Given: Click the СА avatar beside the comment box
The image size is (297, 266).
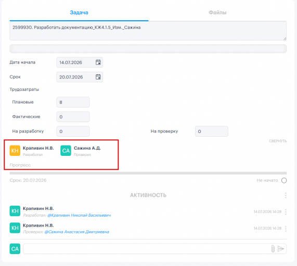Looking at the screenshot, I should pyautogui.click(x=15, y=248).
